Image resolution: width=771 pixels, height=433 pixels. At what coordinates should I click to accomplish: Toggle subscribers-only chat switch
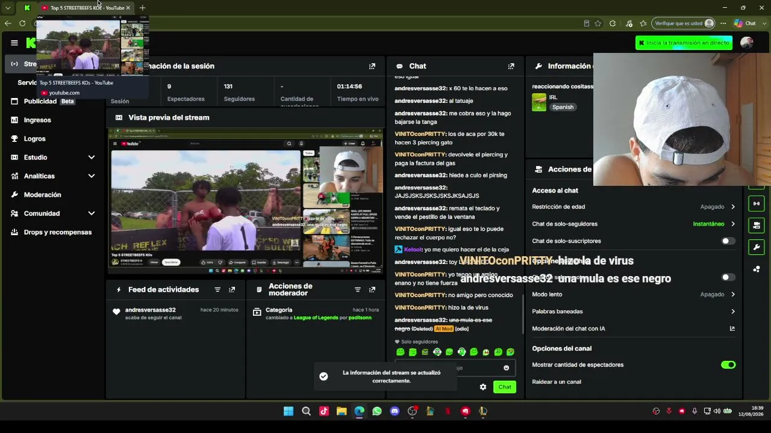[x=728, y=241]
